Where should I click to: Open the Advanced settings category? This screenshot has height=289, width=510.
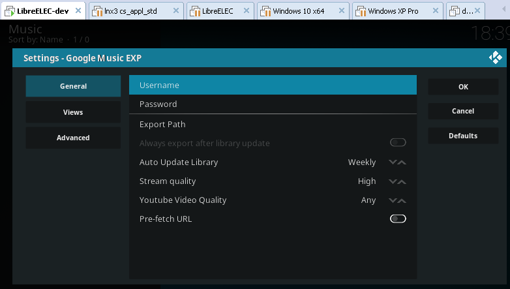tap(73, 138)
